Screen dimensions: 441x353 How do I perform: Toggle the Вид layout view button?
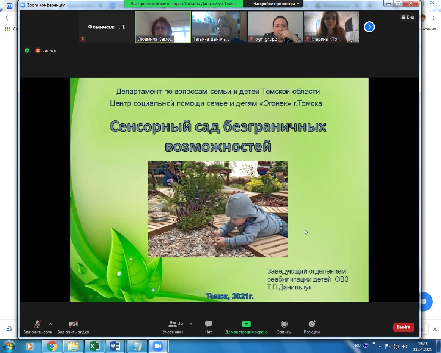407,17
